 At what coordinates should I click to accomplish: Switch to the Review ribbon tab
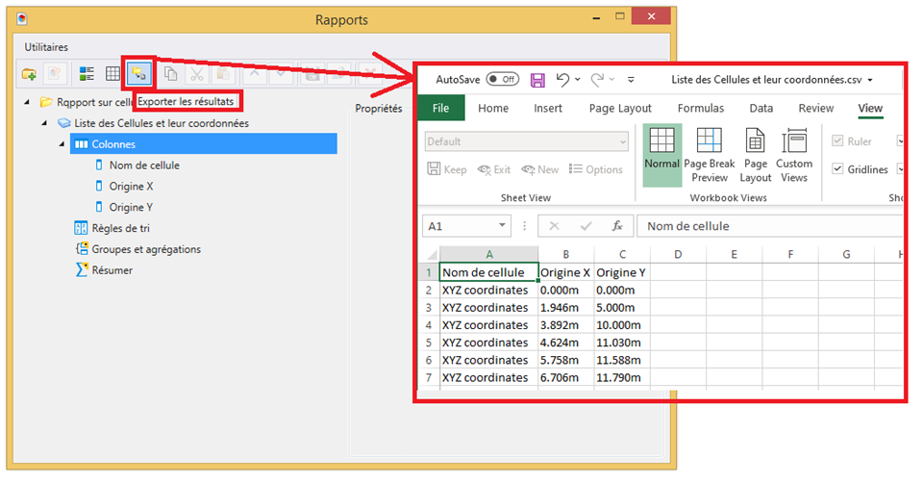coord(816,109)
